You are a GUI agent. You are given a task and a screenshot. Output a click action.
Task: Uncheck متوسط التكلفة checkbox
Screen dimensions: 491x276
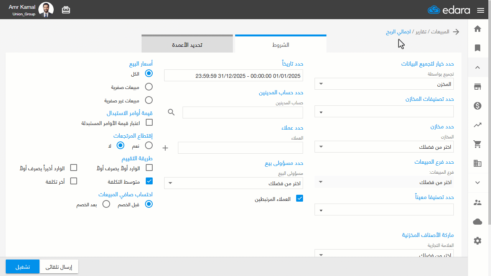pyautogui.click(x=149, y=181)
